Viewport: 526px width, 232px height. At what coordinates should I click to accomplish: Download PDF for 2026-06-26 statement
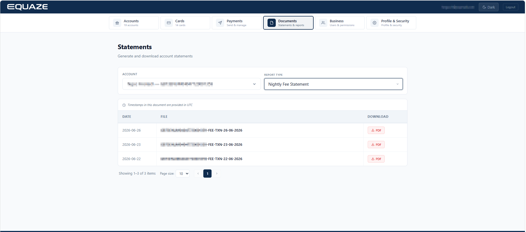click(x=376, y=130)
